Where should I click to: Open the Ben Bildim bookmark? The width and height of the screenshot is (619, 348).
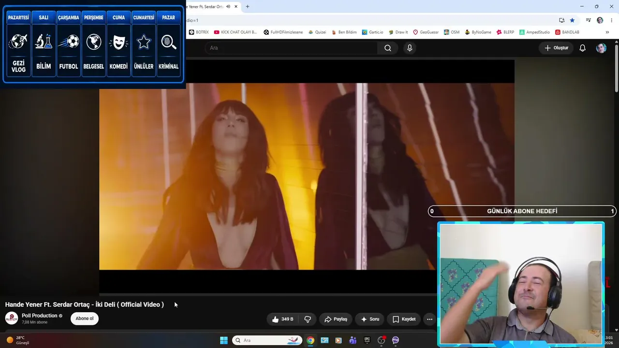344,32
